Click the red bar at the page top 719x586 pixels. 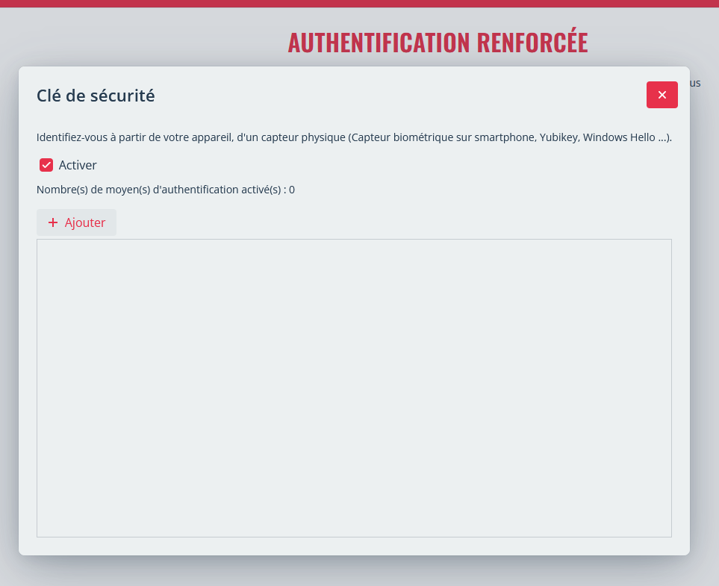[x=359, y=3]
